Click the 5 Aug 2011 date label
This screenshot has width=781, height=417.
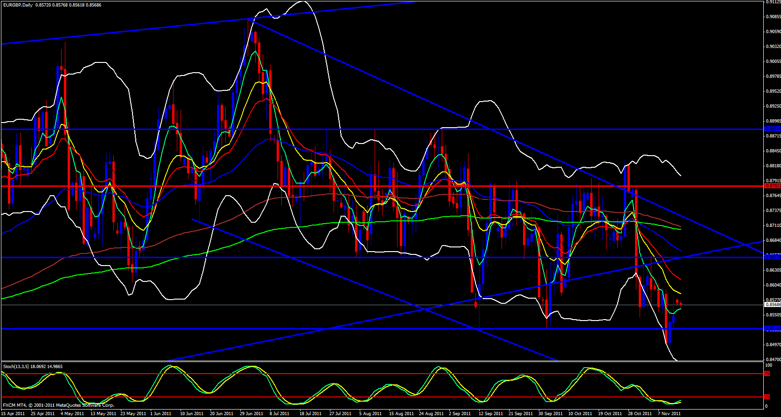pos(370,414)
